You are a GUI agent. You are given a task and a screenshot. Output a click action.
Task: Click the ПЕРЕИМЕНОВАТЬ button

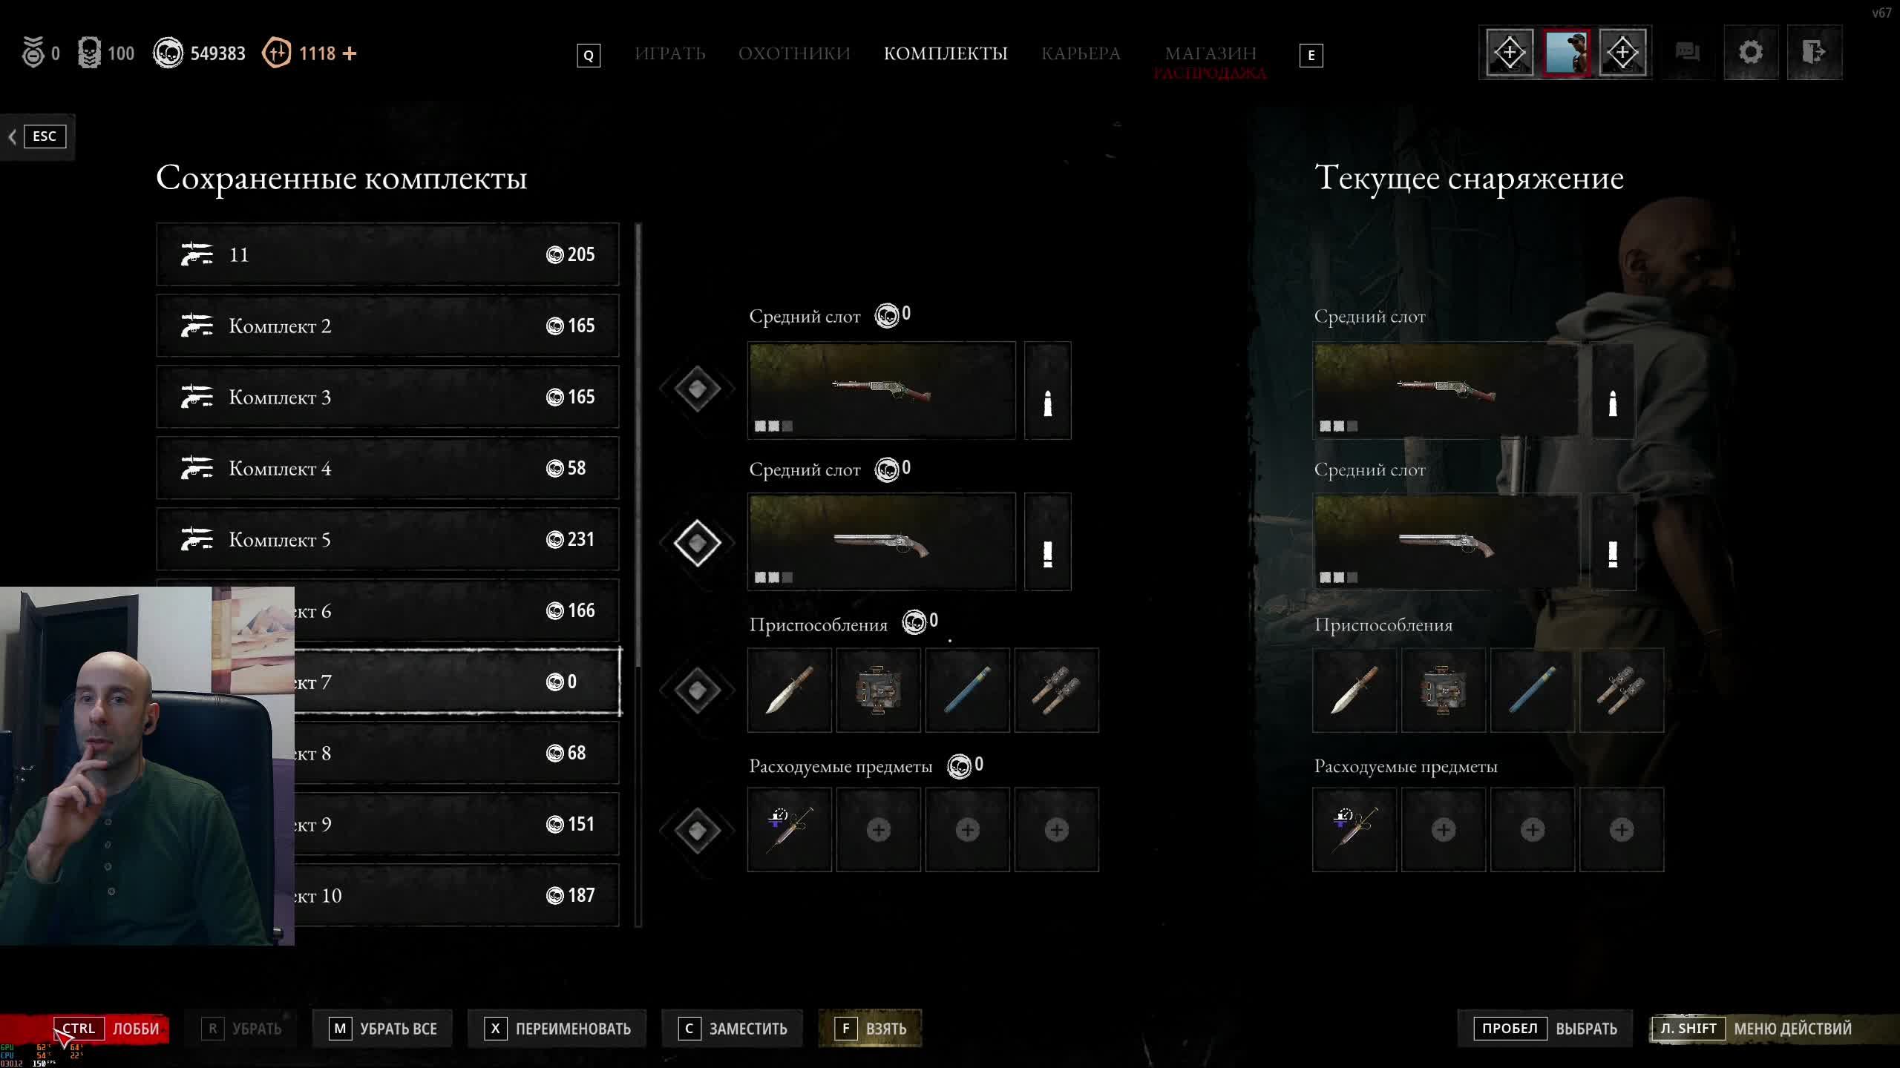click(x=557, y=1029)
